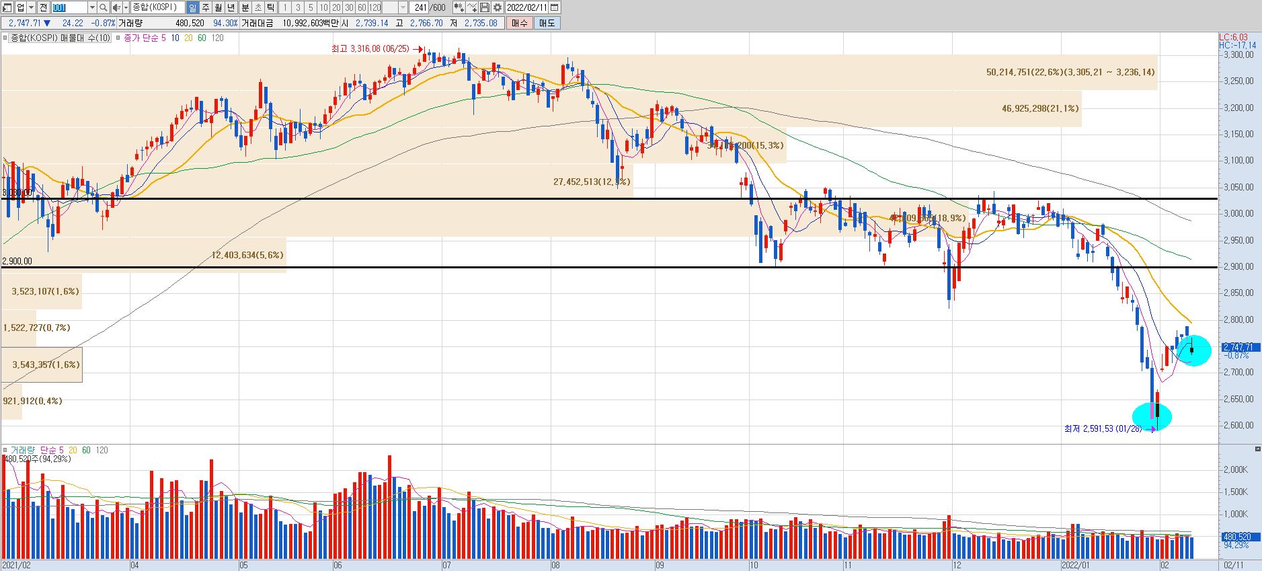Viewport: 1262px width, 571px height.
Task: Click the volume profile text 3,543,357(1.6%)
Action: coord(46,365)
